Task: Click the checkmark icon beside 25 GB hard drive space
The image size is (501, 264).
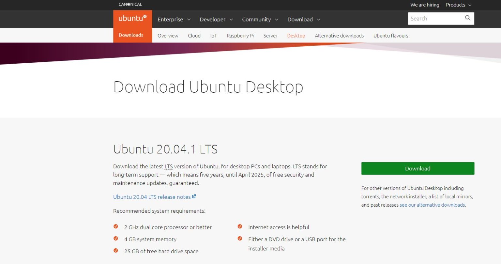Action: (x=116, y=251)
